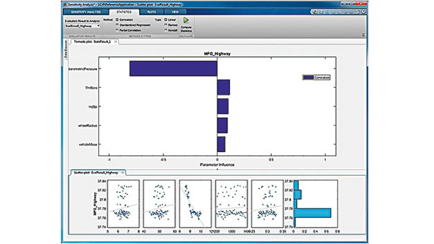Enable the Kendall type checkbox
This screenshot has width=434, height=244.
point(165,30)
